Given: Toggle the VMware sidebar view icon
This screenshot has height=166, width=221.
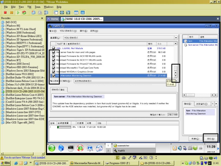Looking at the screenshot, I should coord(56,12).
